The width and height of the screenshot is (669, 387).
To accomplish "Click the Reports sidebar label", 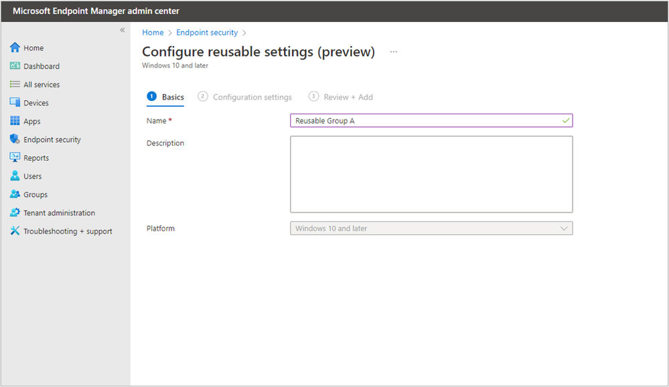I will (x=36, y=158).
